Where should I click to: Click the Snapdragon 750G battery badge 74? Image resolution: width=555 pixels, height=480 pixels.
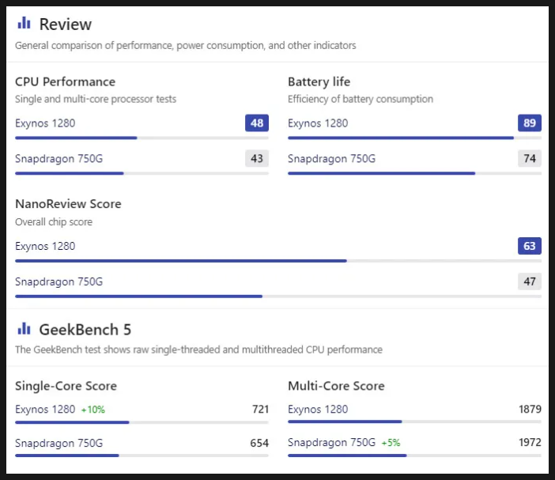coord(530,158)
